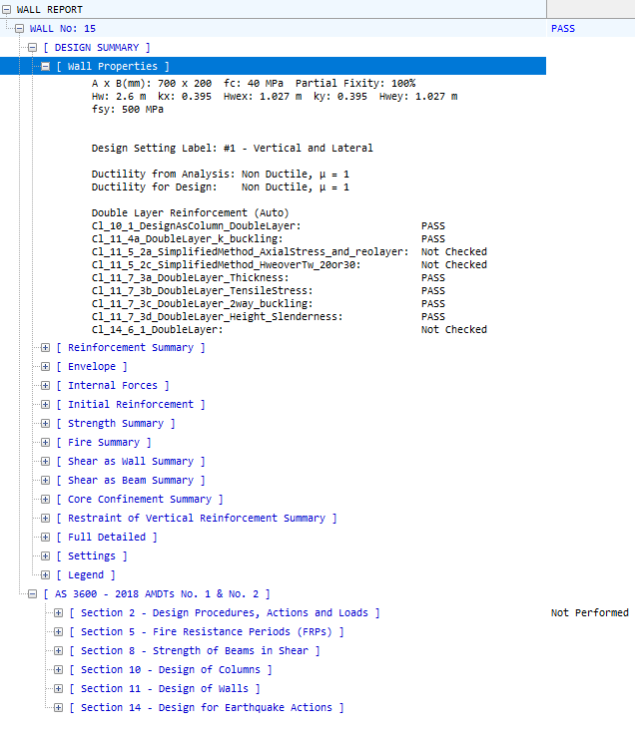Screen dimensions: 635x737
Task: Collapse the WALL REPORT root node
Action: (7, 9)
